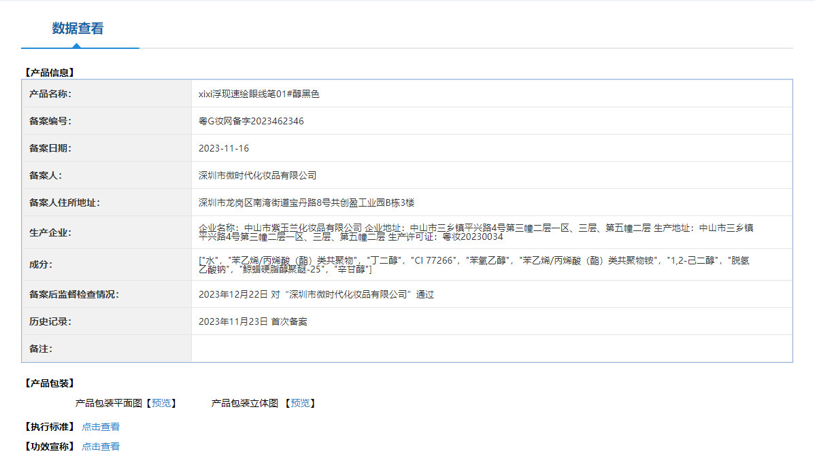Click 点击查看 next to 功效宣称
Viewport: 815px width, 473px height.
pyautogui.click(x=101, y=446)
